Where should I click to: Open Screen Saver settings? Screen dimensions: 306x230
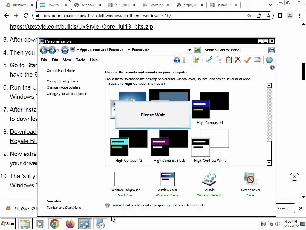point(251,184)
